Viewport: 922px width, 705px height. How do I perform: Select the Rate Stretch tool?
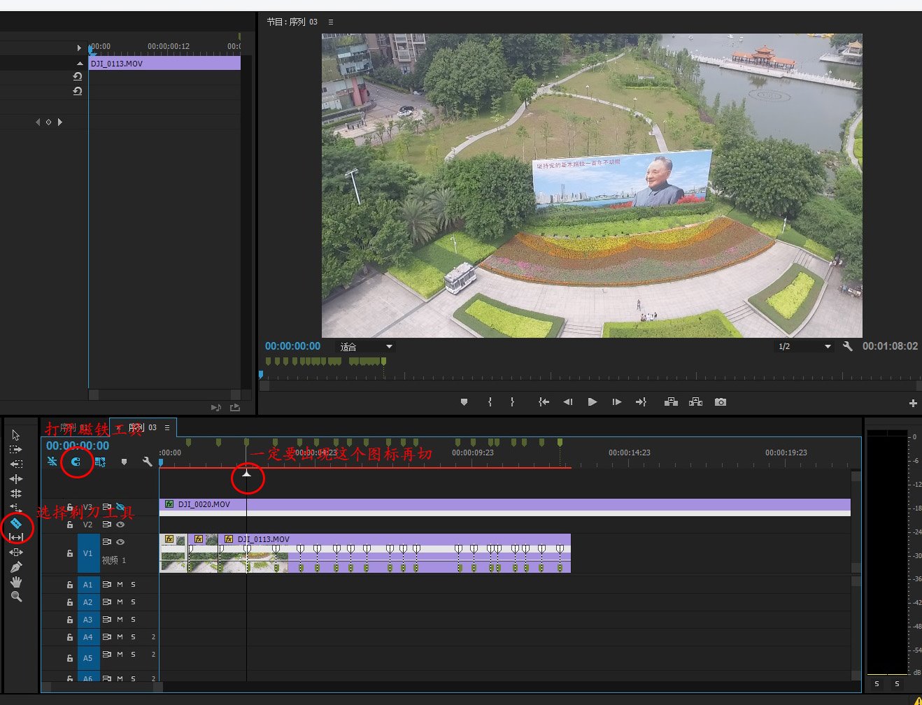[x=16, y=508]
